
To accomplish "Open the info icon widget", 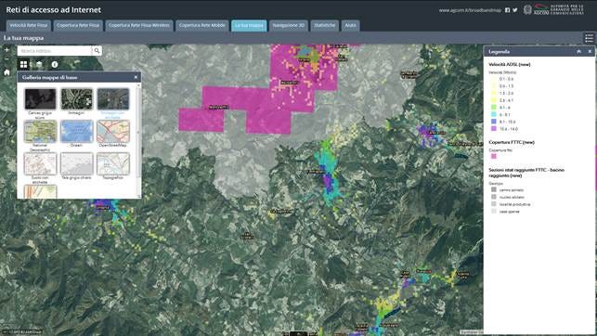I will [x=55, y=64].
